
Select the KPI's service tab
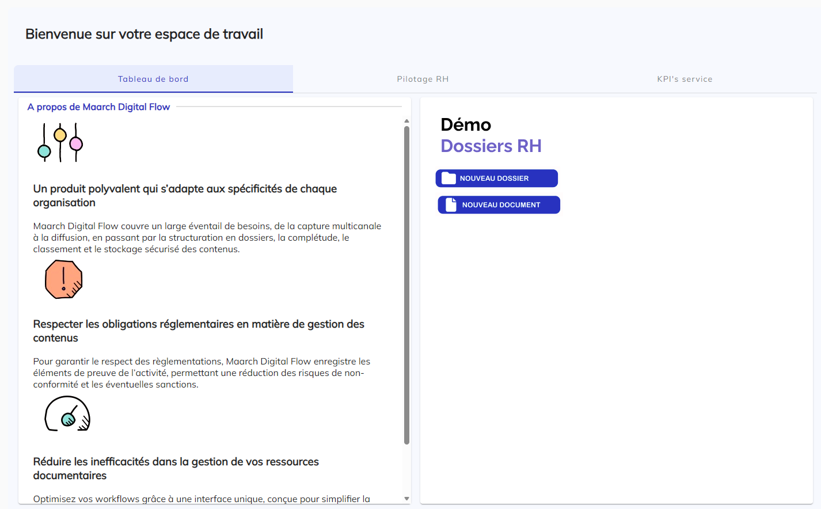point(685,79)
